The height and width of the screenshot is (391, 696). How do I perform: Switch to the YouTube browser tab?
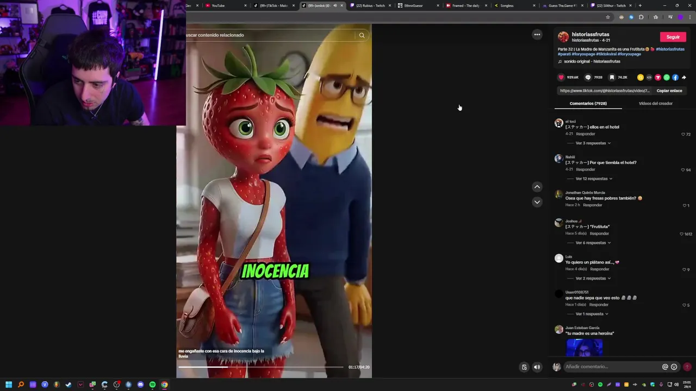(x=226, y=5)
